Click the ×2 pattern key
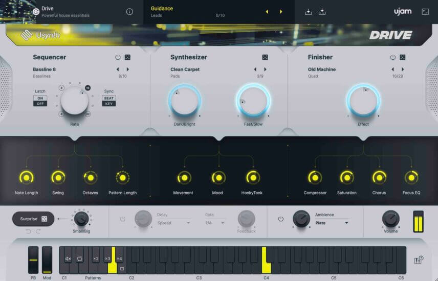The image size is (438, 281). [96, 259]
